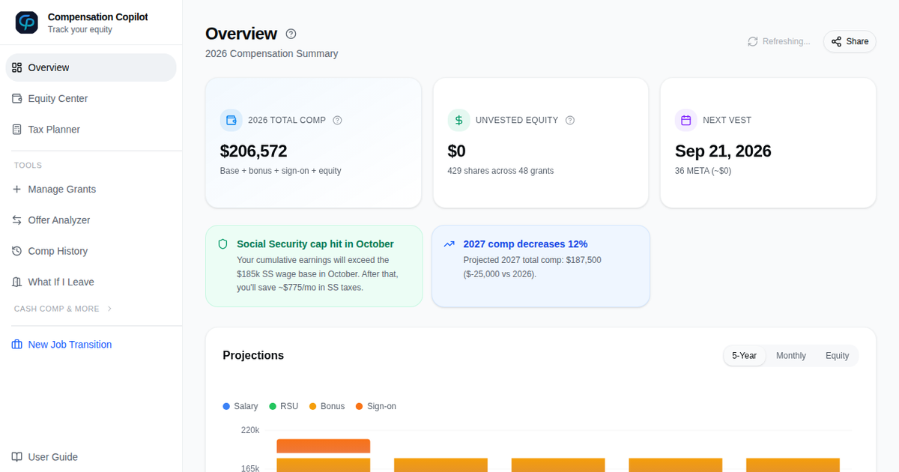The image size is (899, 472).
Task: Click the Refreshing status text
Action: (786, 41)
